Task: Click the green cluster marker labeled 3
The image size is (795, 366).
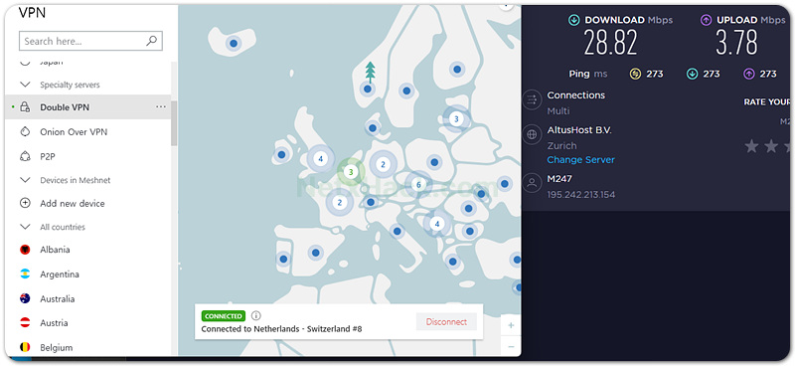Action: point(351,172)
